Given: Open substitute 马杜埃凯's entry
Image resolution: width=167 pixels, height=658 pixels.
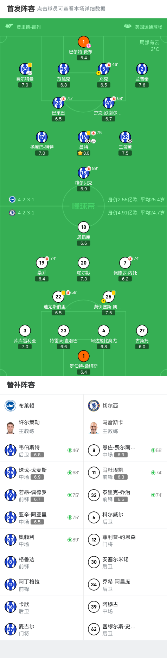Looking at the screenshot, I should coord(125,473).
